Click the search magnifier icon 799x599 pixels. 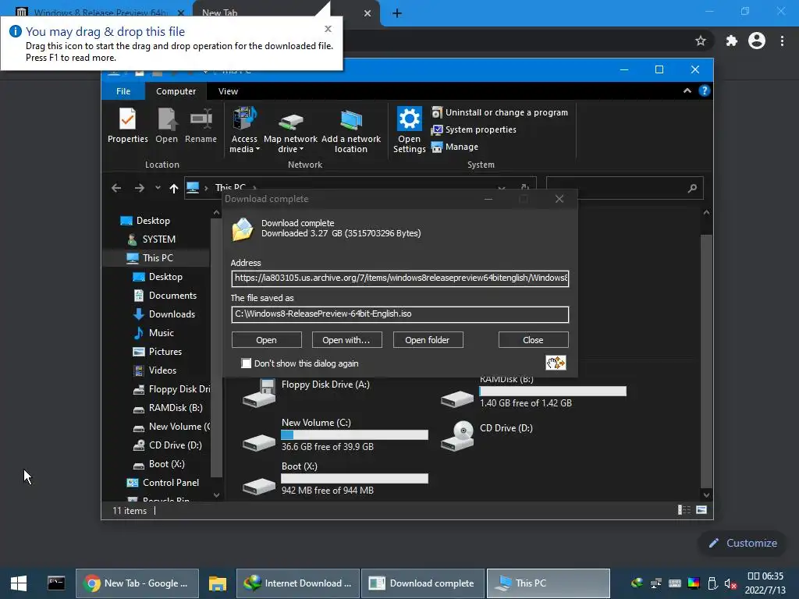pos(692,189)
